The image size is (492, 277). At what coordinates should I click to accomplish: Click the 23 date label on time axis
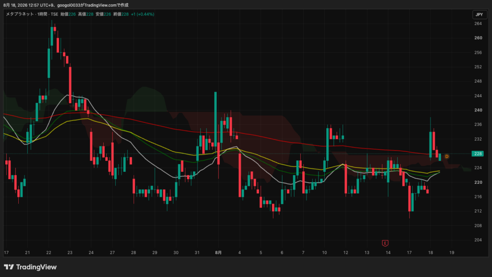70,253
